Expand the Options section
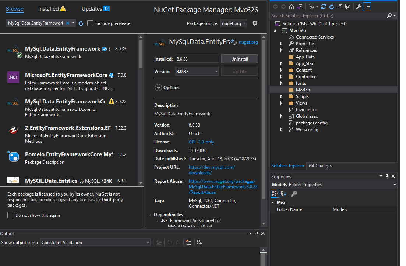This screenshot has width=406, height=266. (x=159, y=88)
